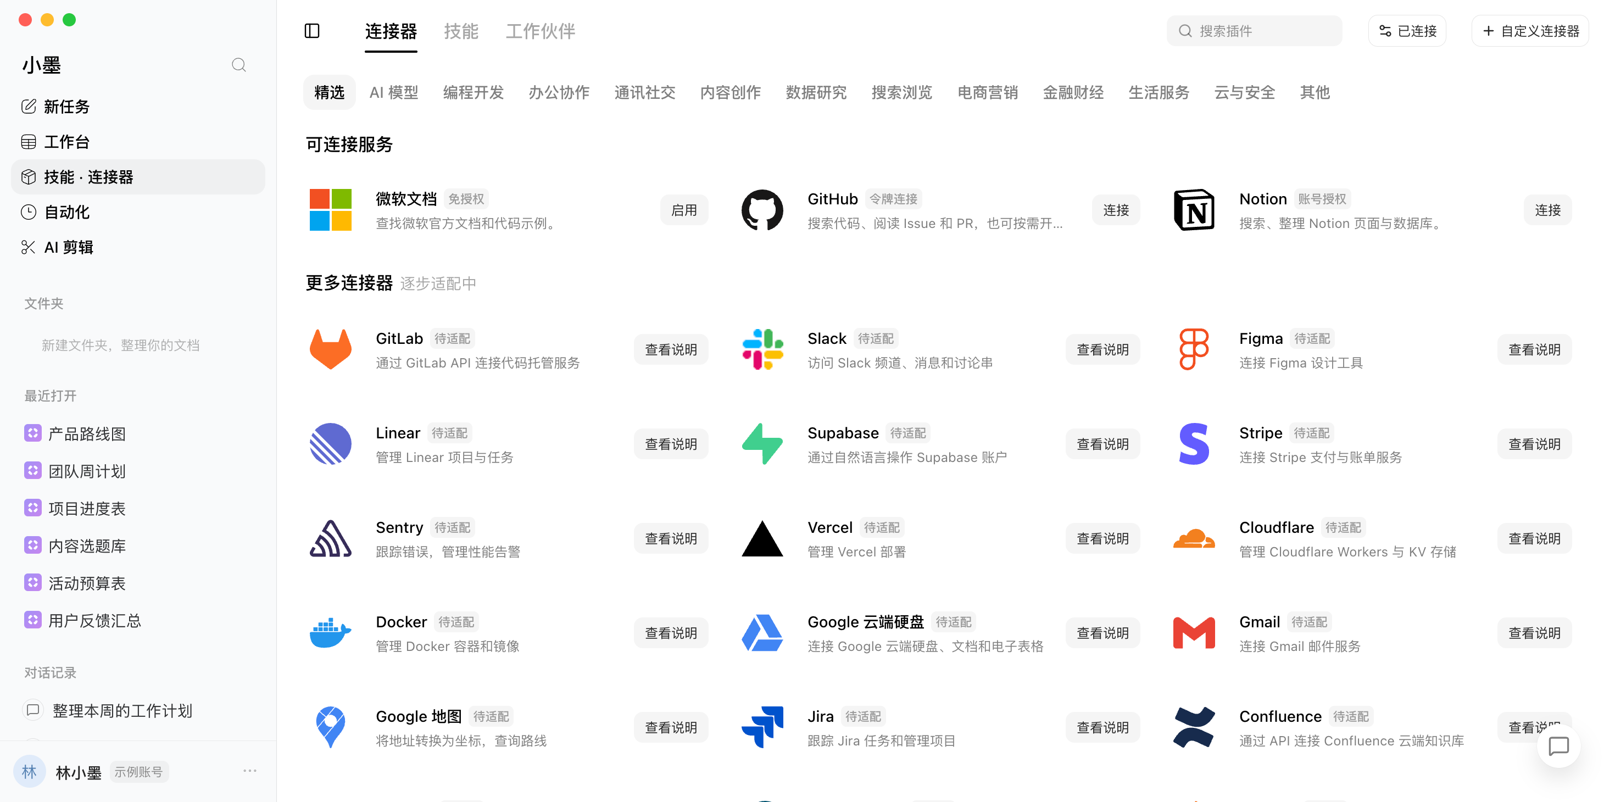Click the Docker whale logo

tap(330, 633)
